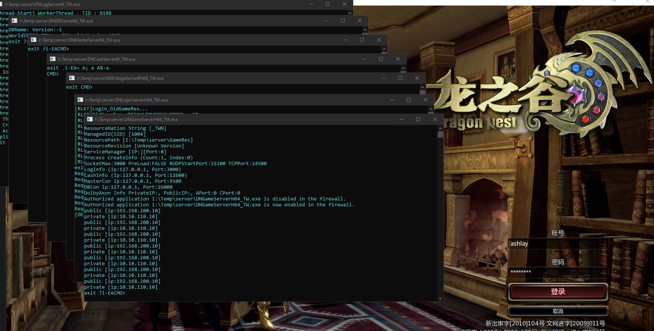654x331 pixels.
Task: Click the DNCashServer64_TW.exe console window icon
Action: [53, 59]
